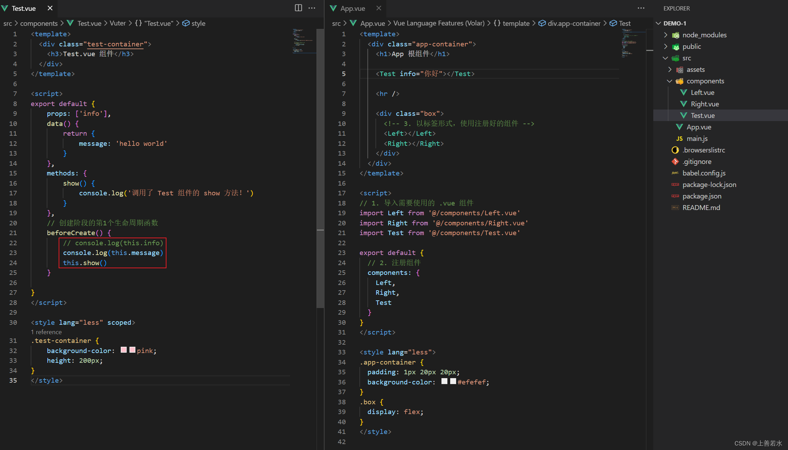This screenshot has width=788, height=450.
Task: Click 'components' in Test.vue breadcrumb
Action: [39, 23]
